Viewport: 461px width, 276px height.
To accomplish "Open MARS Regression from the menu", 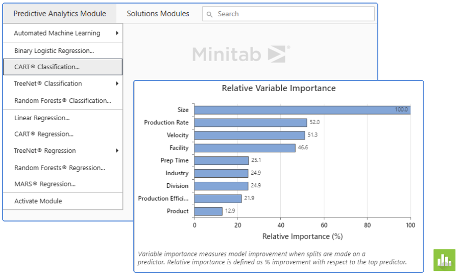I will pos(45,184).
